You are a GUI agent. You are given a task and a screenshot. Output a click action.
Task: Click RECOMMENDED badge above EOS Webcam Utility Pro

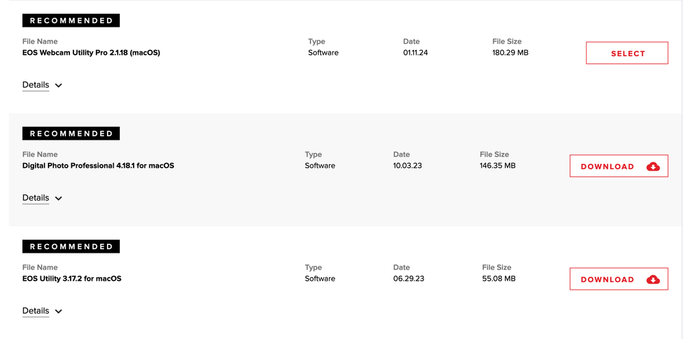71,21
